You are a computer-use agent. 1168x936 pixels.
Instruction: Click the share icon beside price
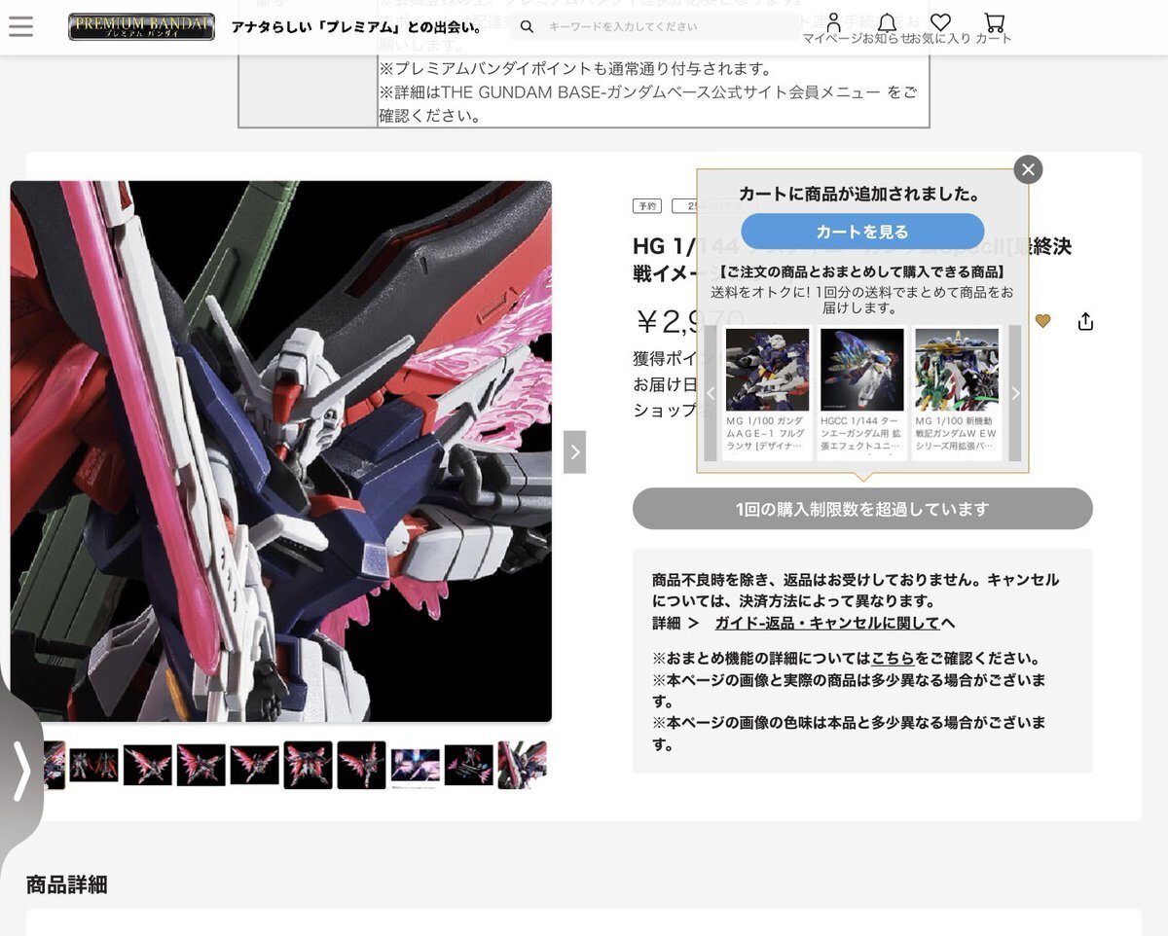point(1085,321)
